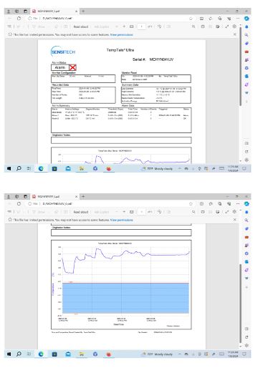This screenshot has width=258, height=368.
Task: Click the vertical scrollbar beside the full temperature graph
Action: (240, 304)
